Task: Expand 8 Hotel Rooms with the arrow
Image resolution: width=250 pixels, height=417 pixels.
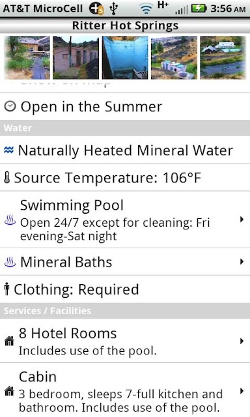Action: [x=242, y=341]
